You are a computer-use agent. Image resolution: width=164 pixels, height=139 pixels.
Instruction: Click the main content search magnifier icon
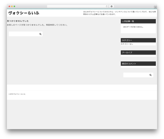40,34
